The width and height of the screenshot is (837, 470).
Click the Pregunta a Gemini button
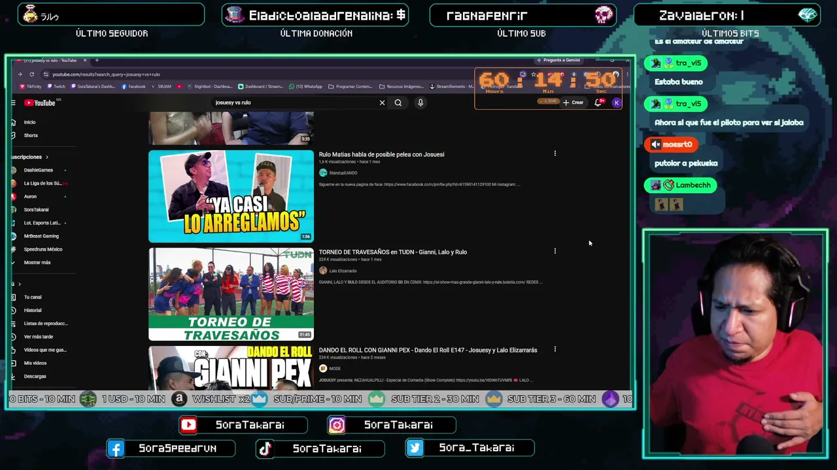pyautogui.click(x=558, y=60)
